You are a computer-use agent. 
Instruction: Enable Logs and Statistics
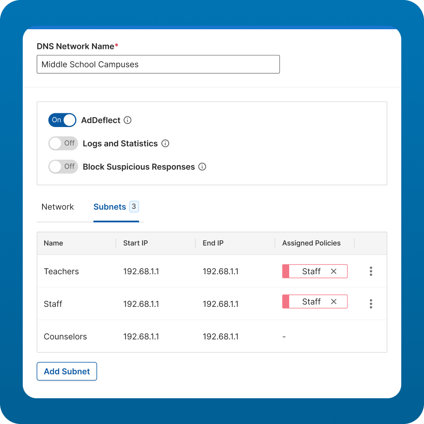tap(63, 143)
